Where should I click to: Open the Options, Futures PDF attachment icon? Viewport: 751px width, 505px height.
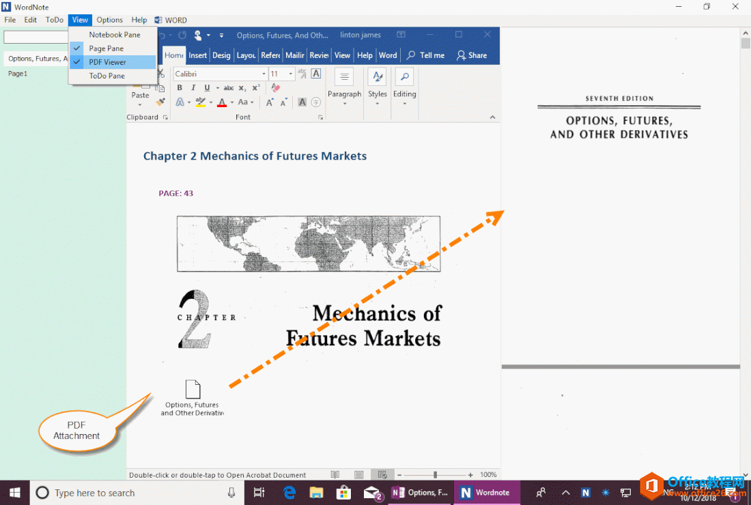(193, 390)
